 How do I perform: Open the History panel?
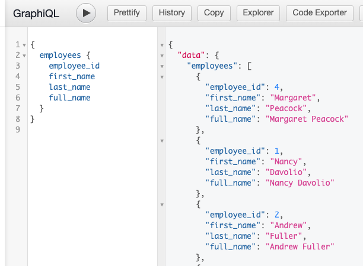pyautogui.click(x=172, y=12)
